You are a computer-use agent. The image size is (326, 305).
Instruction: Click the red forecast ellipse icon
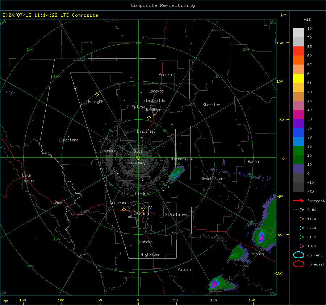(298, 264)
